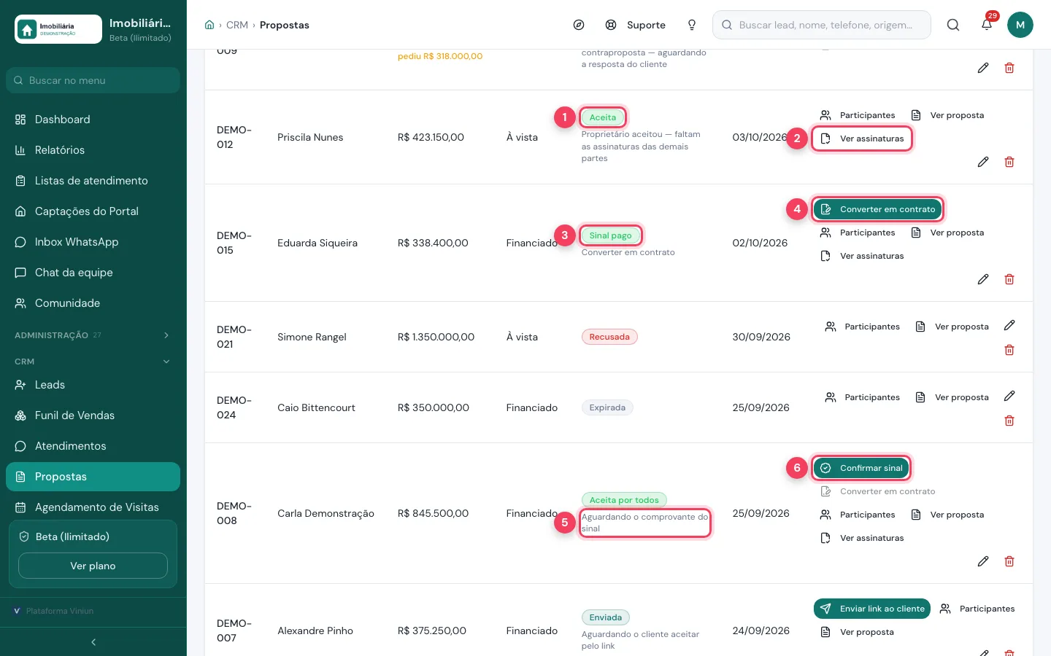The height and width of the screenshot is (656, 1051).
Task: Click Converter em contrato for Eduarda Siqueira
Action: [x=878, y=209]
